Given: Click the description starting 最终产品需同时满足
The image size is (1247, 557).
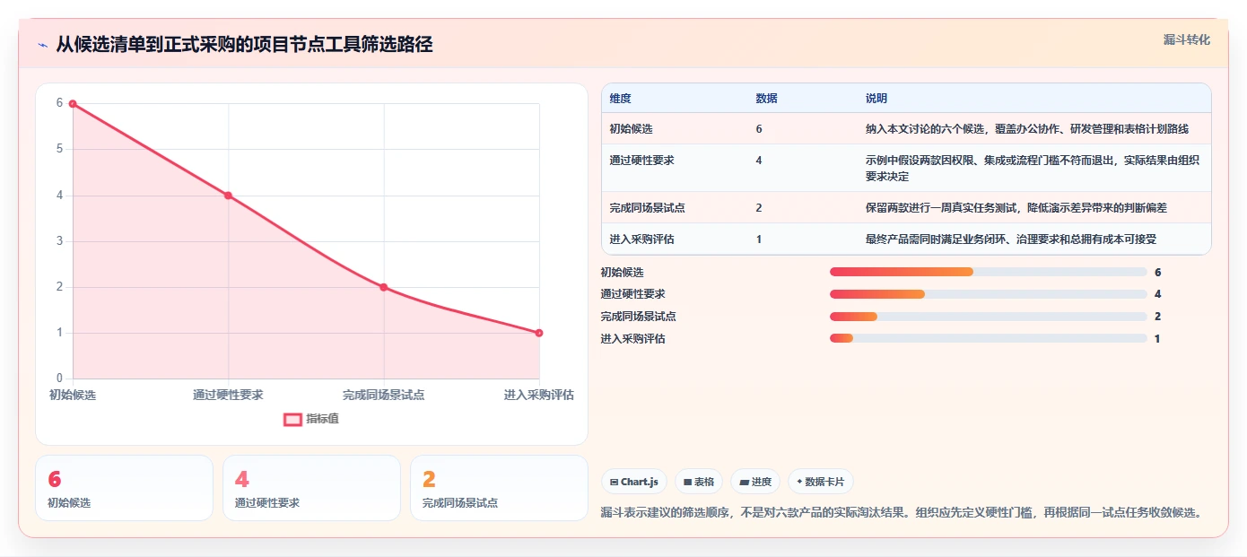Looking at the screenshot, I should (1011, 239).
